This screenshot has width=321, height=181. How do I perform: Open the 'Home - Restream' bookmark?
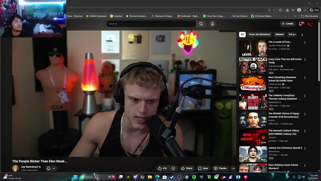(x=74, y=16)
